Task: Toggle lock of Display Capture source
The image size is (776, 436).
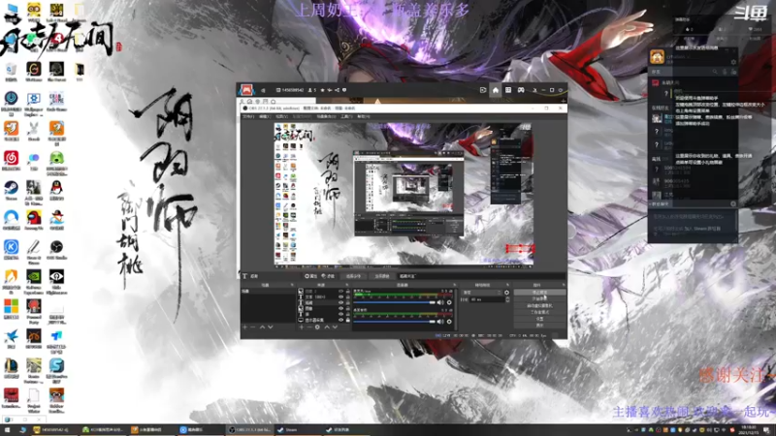Action: tap(348, 320)
